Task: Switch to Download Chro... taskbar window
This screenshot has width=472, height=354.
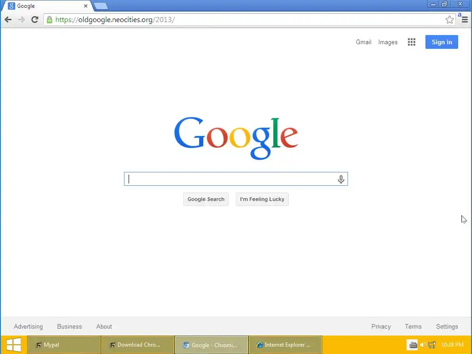Action: click(x=138, y=345)
